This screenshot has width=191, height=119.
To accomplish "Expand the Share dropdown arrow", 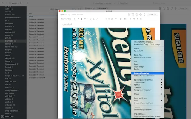I will 156,14.
